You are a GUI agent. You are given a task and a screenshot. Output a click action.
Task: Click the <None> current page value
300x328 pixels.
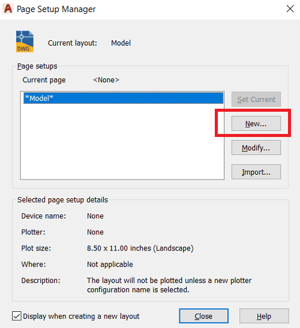[x=106, y=80]
